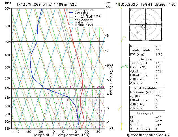Click the yellow wind barb at 700 hPa

[120, 108]
